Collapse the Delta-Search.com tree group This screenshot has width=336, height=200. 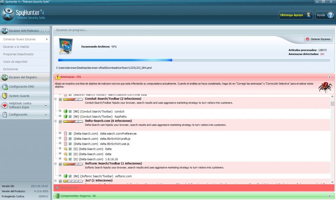coord(55,121)
